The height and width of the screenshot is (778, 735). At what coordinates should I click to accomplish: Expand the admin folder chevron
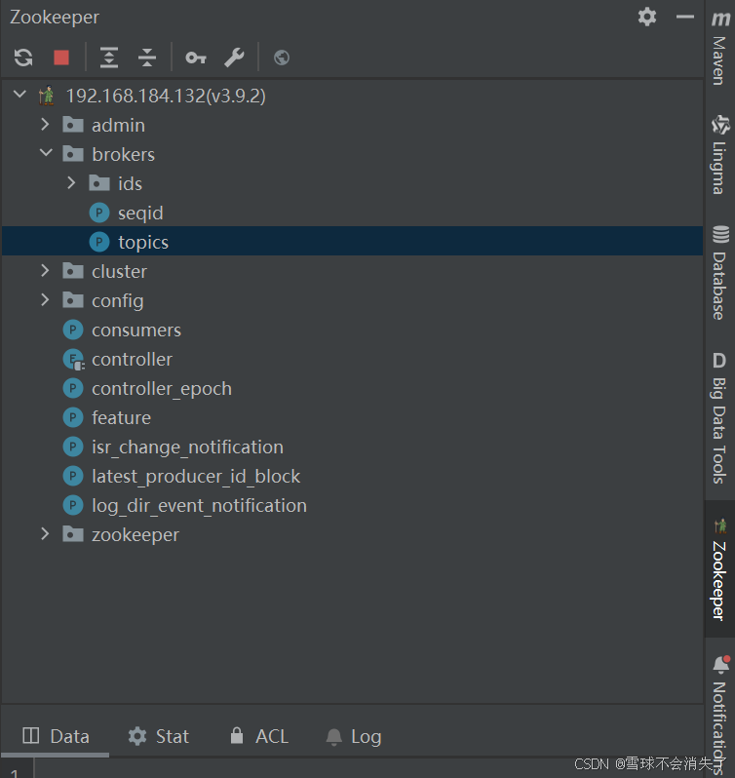click(45, 124)
